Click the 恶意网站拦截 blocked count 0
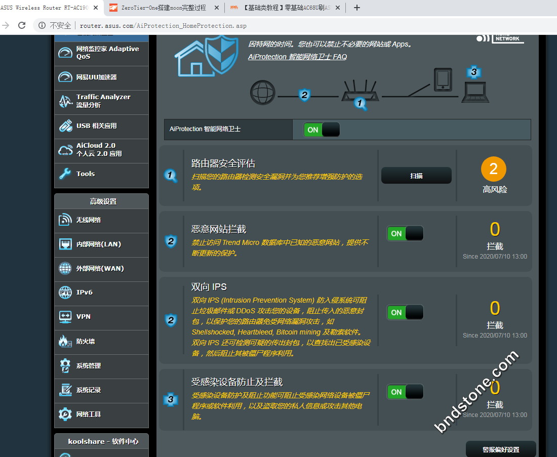The width and height of the screenshot is (557, 457). click(x=495, y=229)
